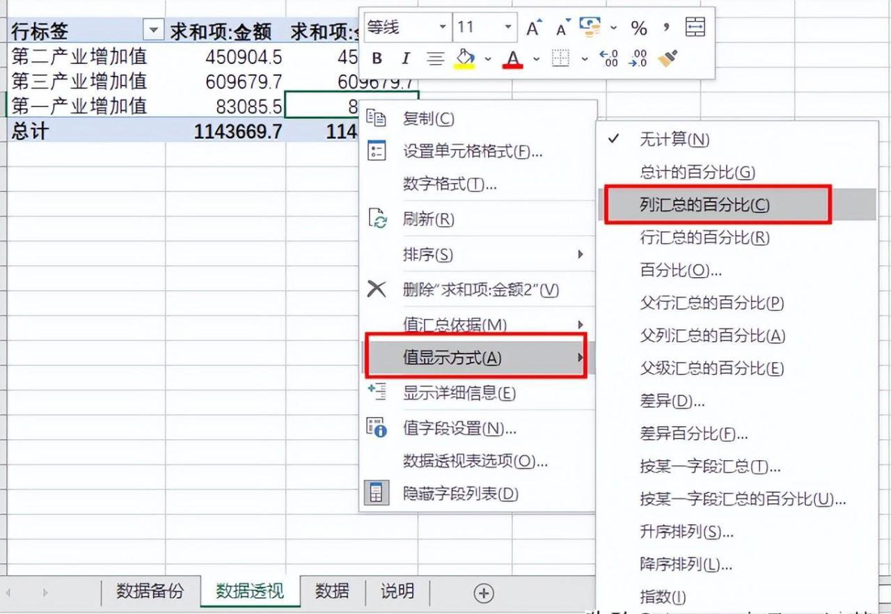Choose 差异(D)... option
891x614 pixels.
pos(737,401)
